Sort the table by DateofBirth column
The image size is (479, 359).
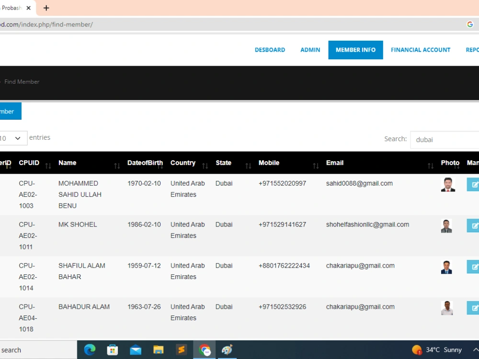click(x=145, y=163)
